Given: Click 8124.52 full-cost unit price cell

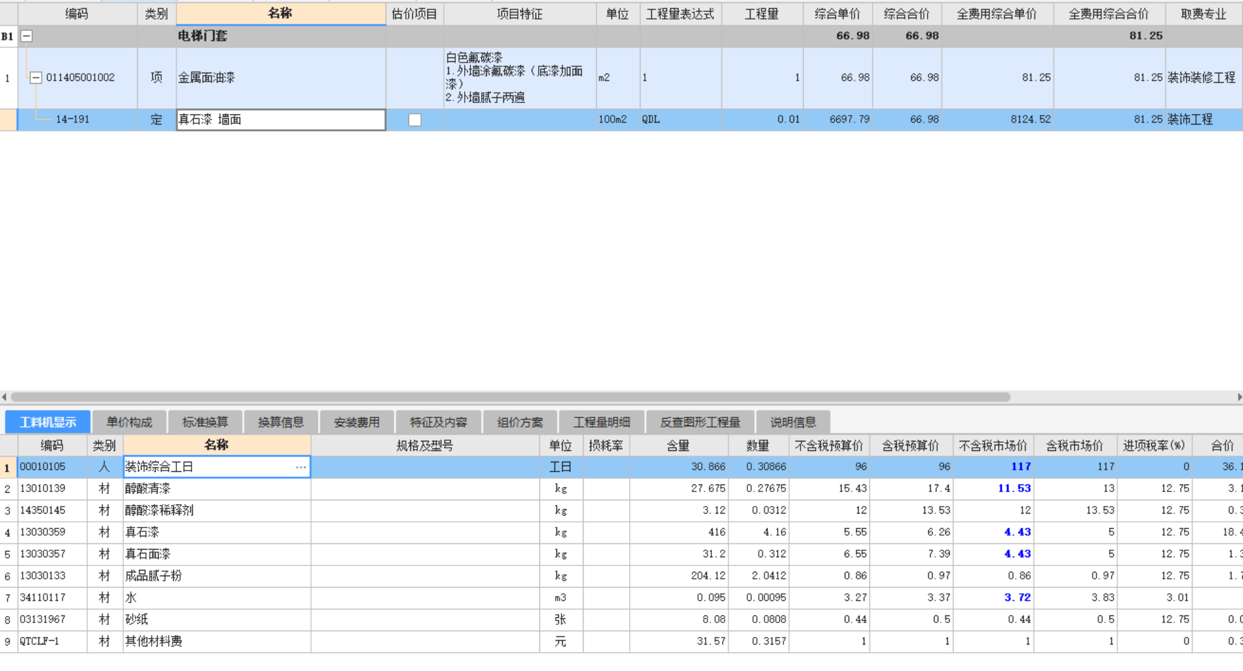Looking at the screenshot, I should point(997,120).
